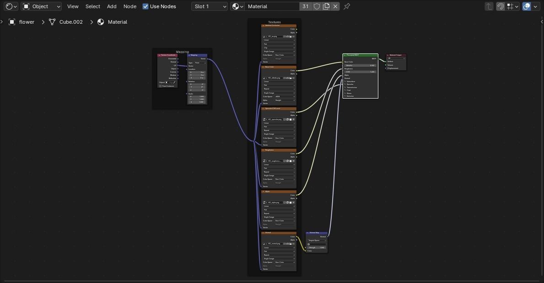Toggle the overlays icon in header
Viewport: 544px width, 283px height.
pyautogui.click(x=526, y=6)
